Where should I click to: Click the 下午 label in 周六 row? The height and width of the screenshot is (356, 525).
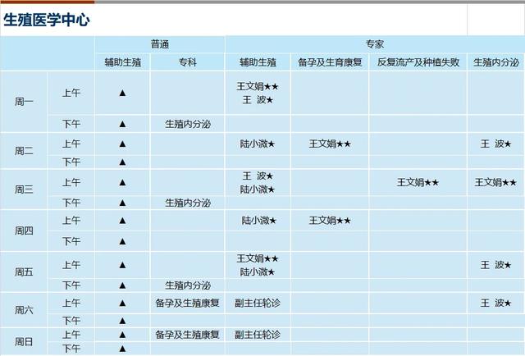tap(71, 321)
